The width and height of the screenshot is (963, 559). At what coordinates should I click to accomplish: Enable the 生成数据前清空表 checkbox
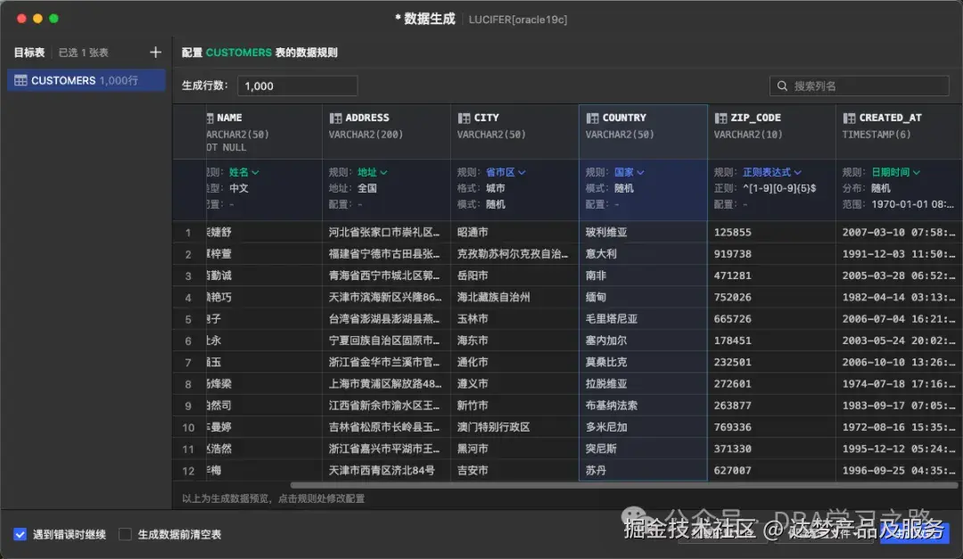click(x=126, y=534)
